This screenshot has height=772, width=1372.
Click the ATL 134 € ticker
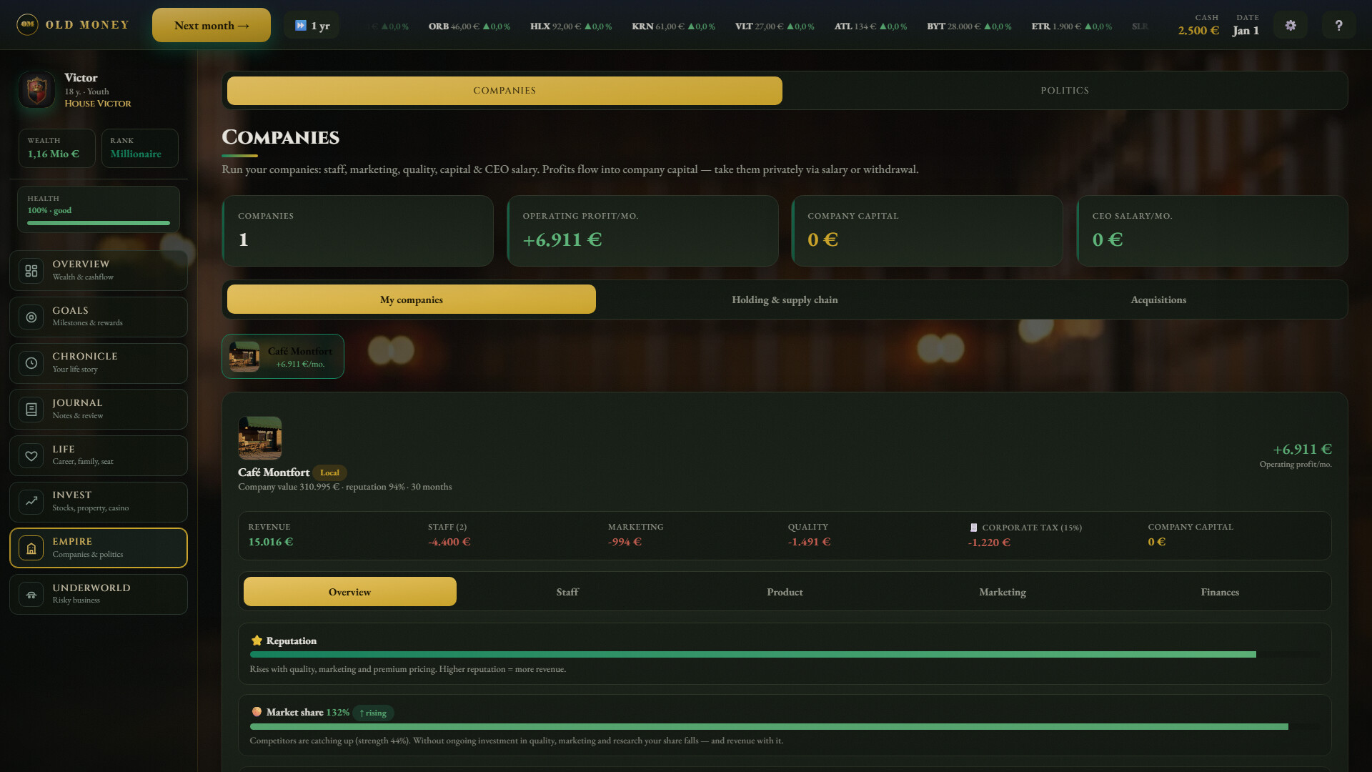(870, 26)
